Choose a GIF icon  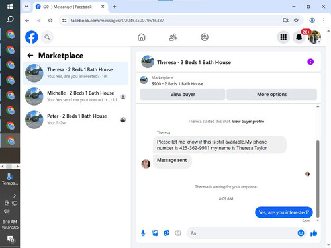pyautogui.click(x=178, y=233)
